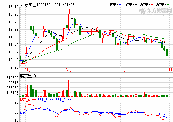Screen dimensions: 173x122
Task: Click the green 30PMA color swatch
Action: tap(168, 5)
